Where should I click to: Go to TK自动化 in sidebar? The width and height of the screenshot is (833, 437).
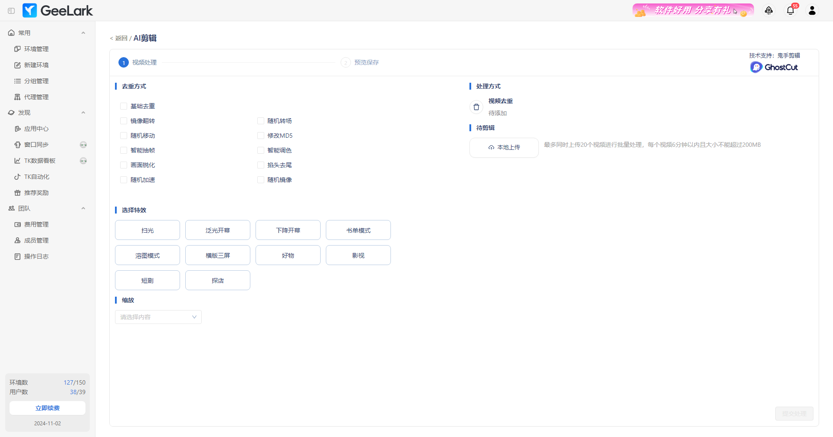pyautogui.click(x=36, y=177)
